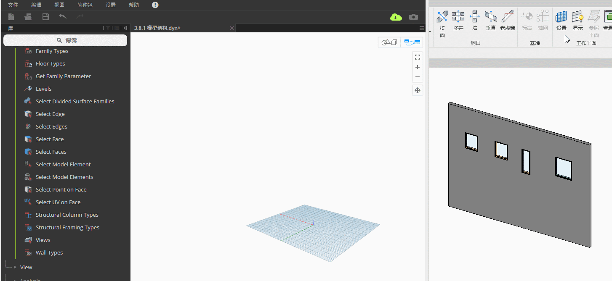
Task: Switch to 3D geometry preview mode
Action: click(389, 42)
